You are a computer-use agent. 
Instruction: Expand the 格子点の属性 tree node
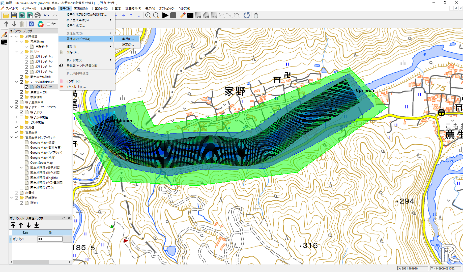[x=17, y=117]
